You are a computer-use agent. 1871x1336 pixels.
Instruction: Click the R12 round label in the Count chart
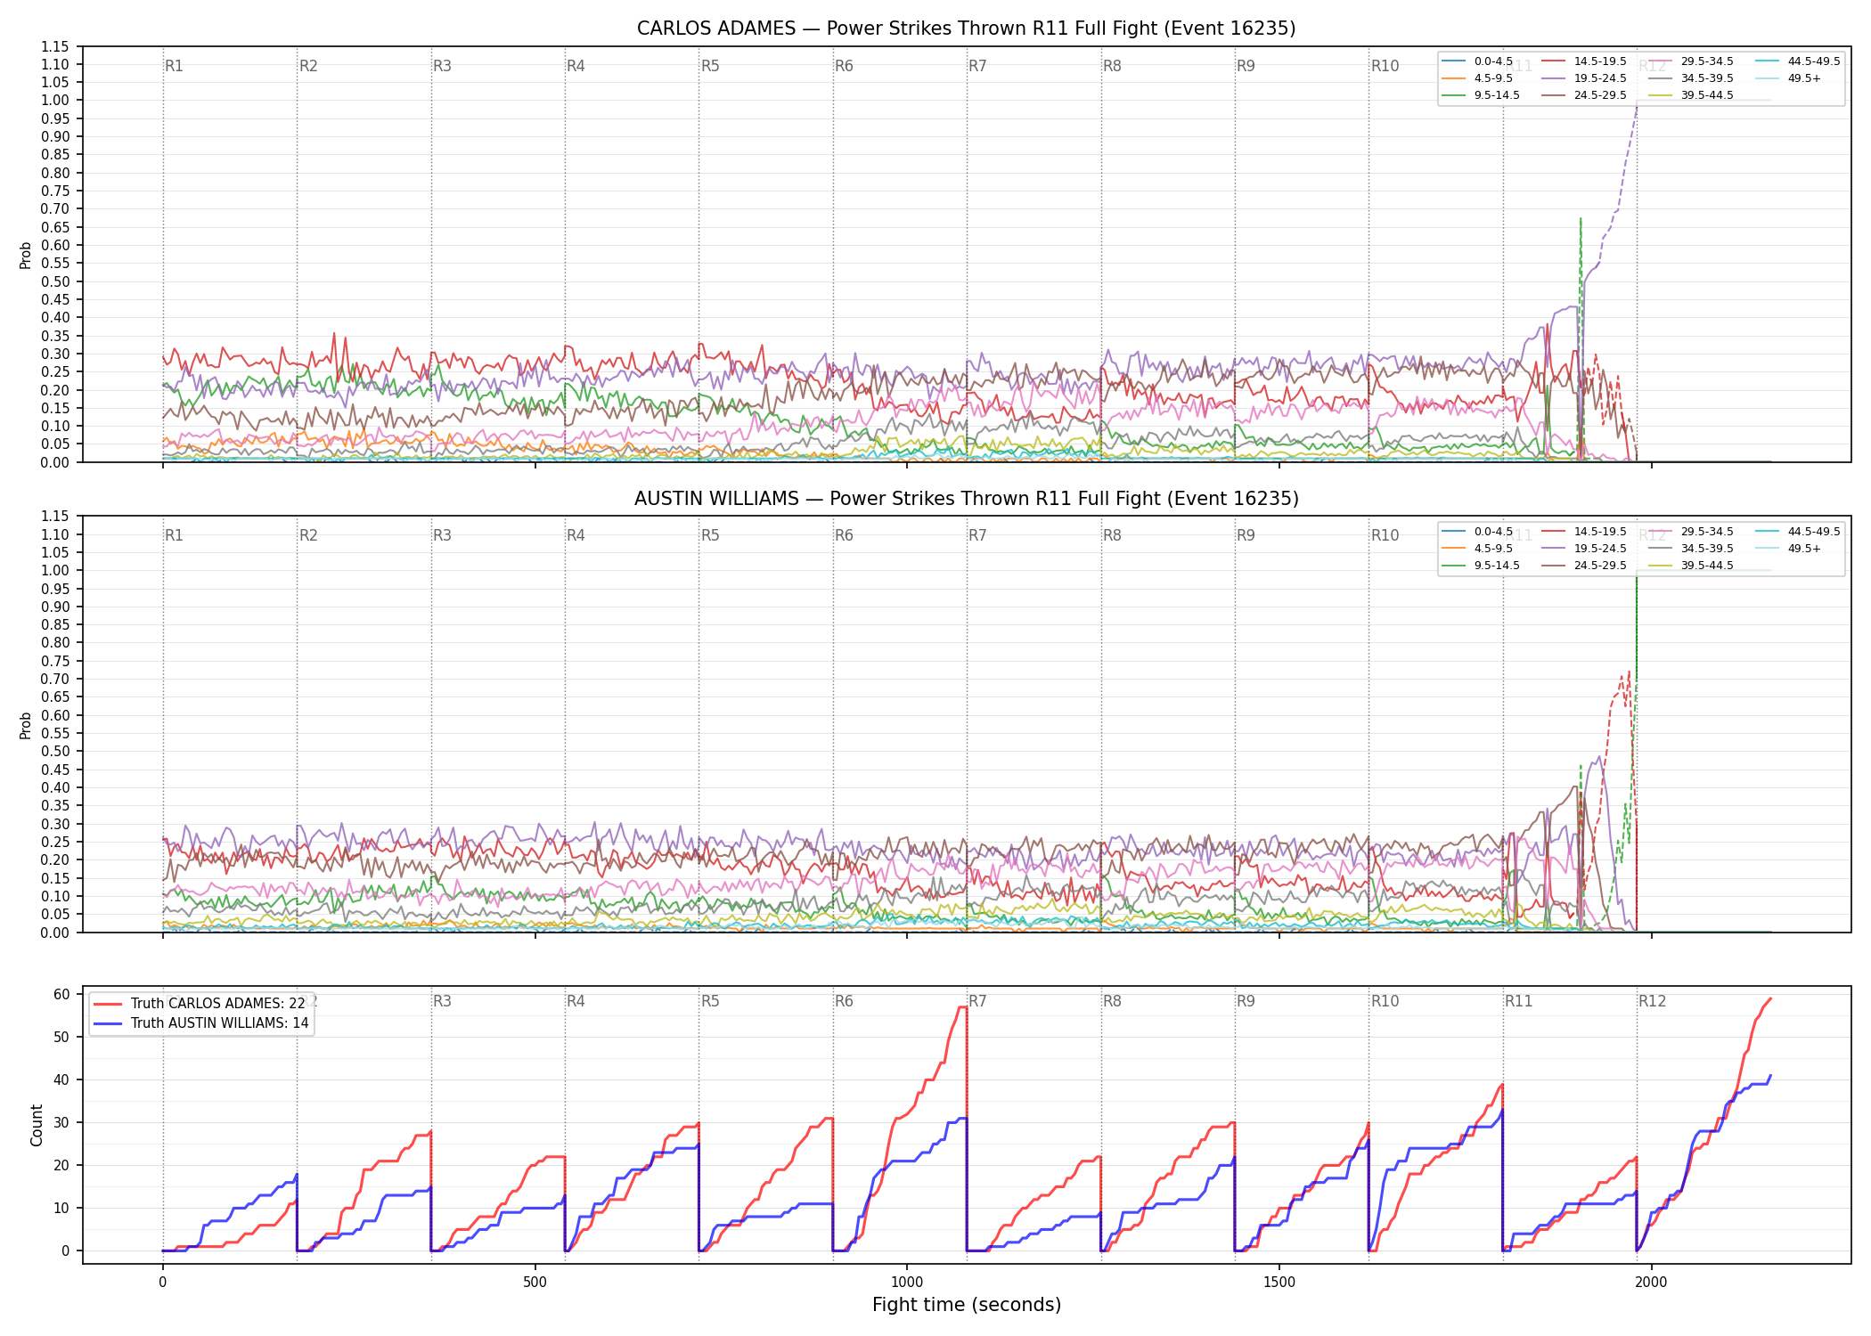click(1652, 1001)
